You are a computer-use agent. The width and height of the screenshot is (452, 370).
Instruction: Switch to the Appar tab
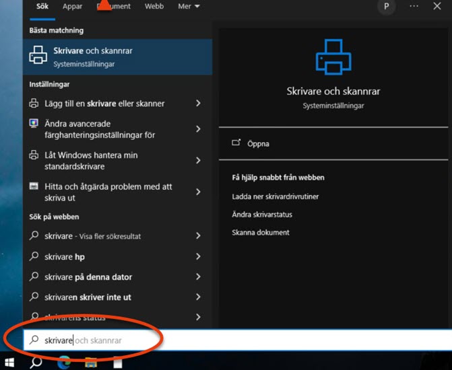tap(72, 6)
